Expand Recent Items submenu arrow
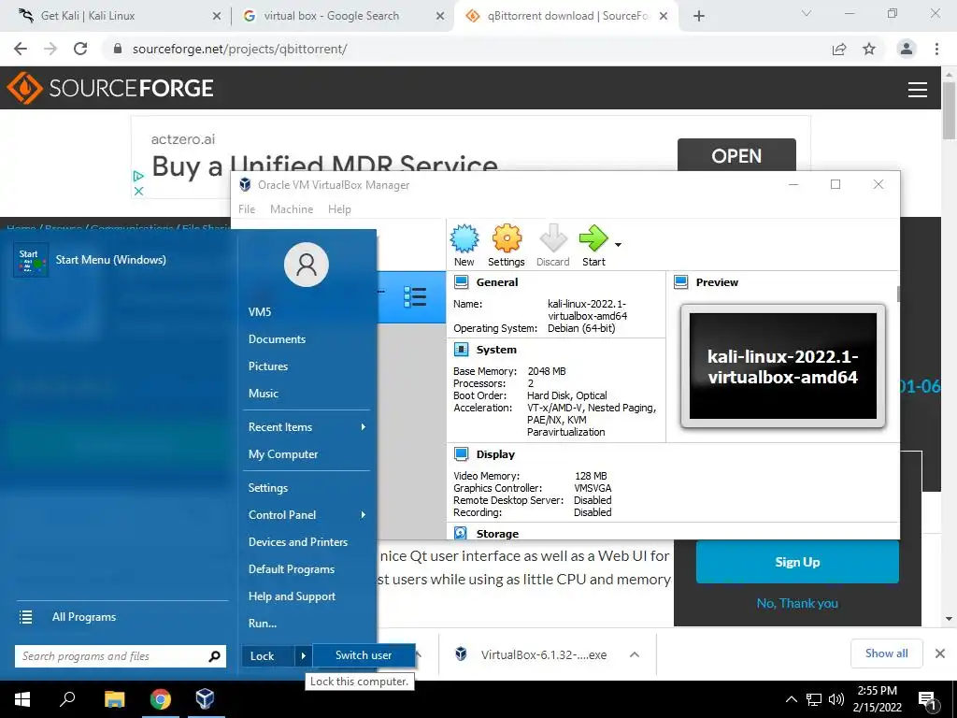 [364, 426]
